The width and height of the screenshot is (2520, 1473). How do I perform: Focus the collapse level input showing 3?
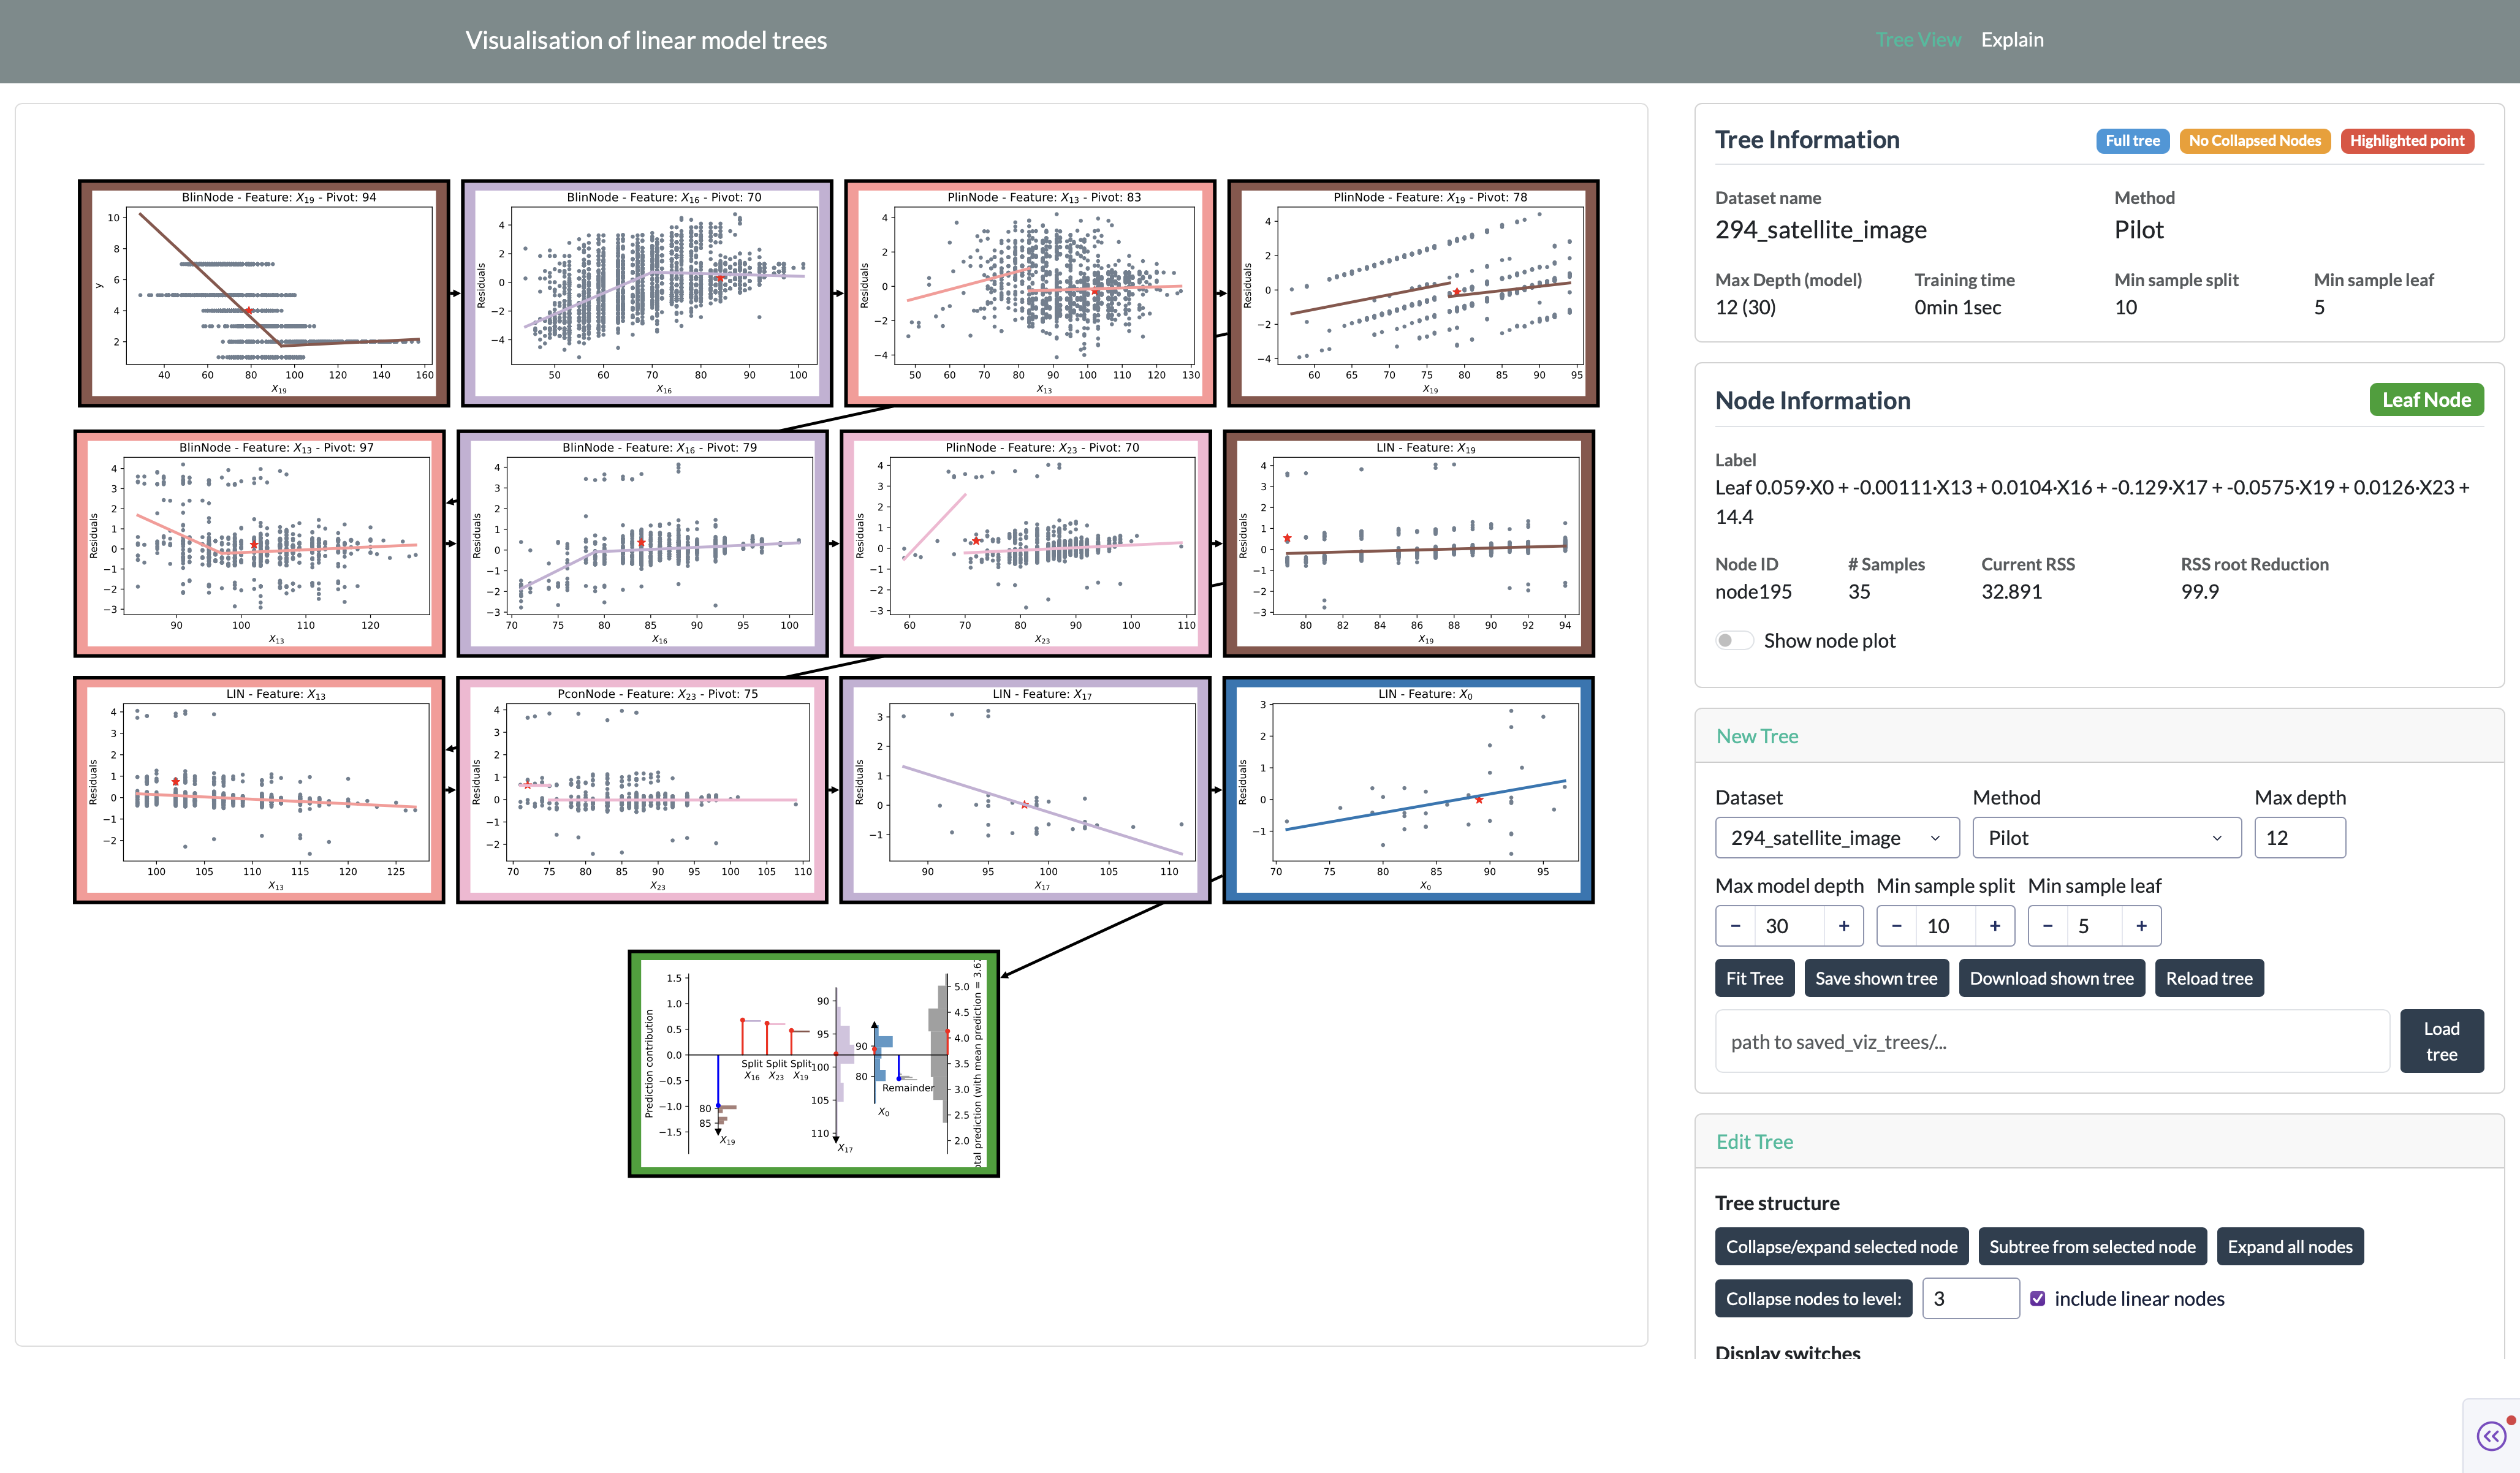point(1970,1298)
